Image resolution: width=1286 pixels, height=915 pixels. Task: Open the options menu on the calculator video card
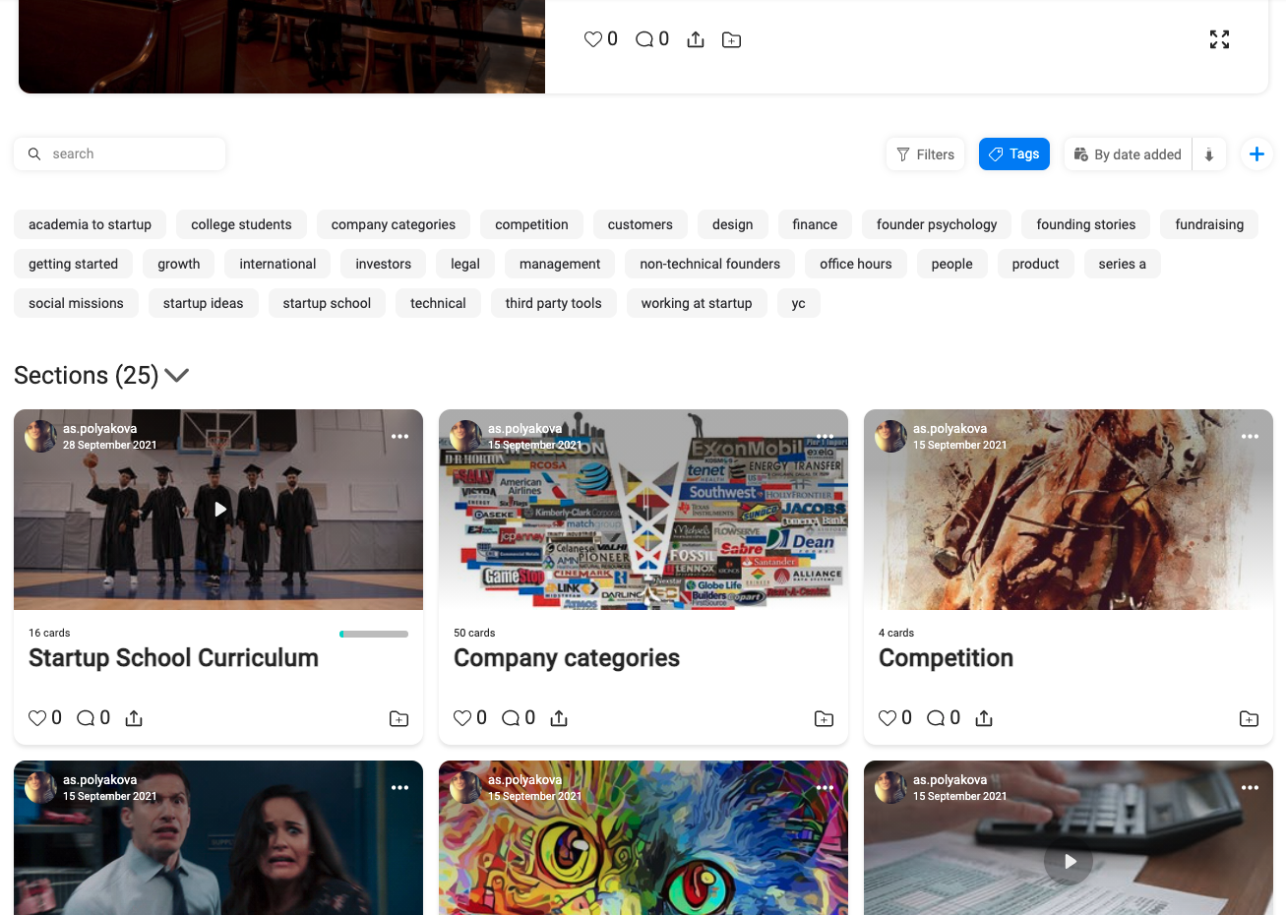1250,787
